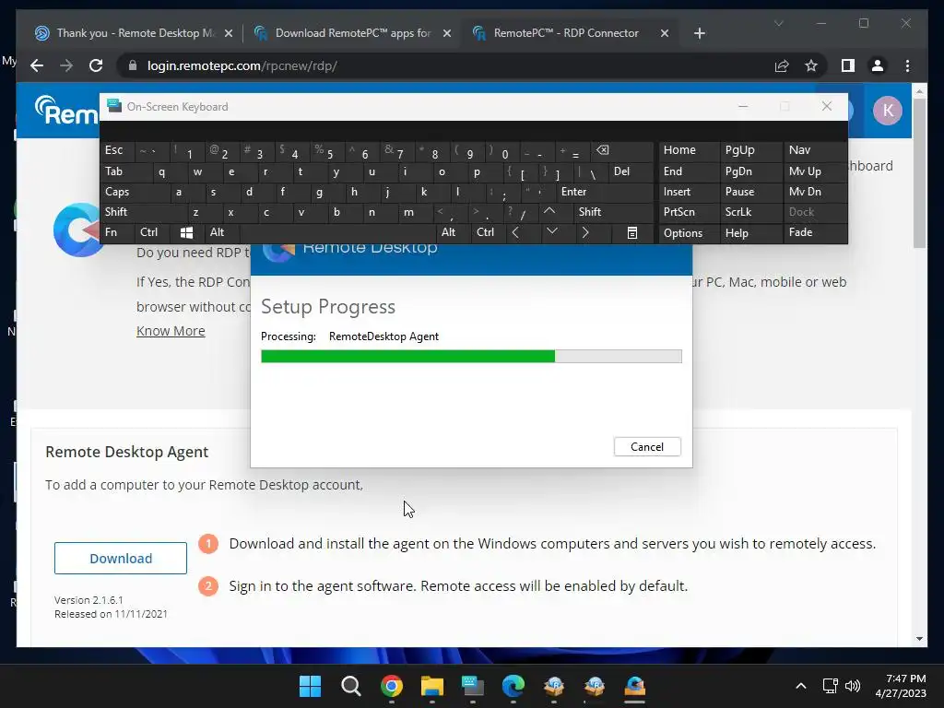Click the Chrome back arrow button
This screenshot has height=708, width=944.
(x=37, y=65)
